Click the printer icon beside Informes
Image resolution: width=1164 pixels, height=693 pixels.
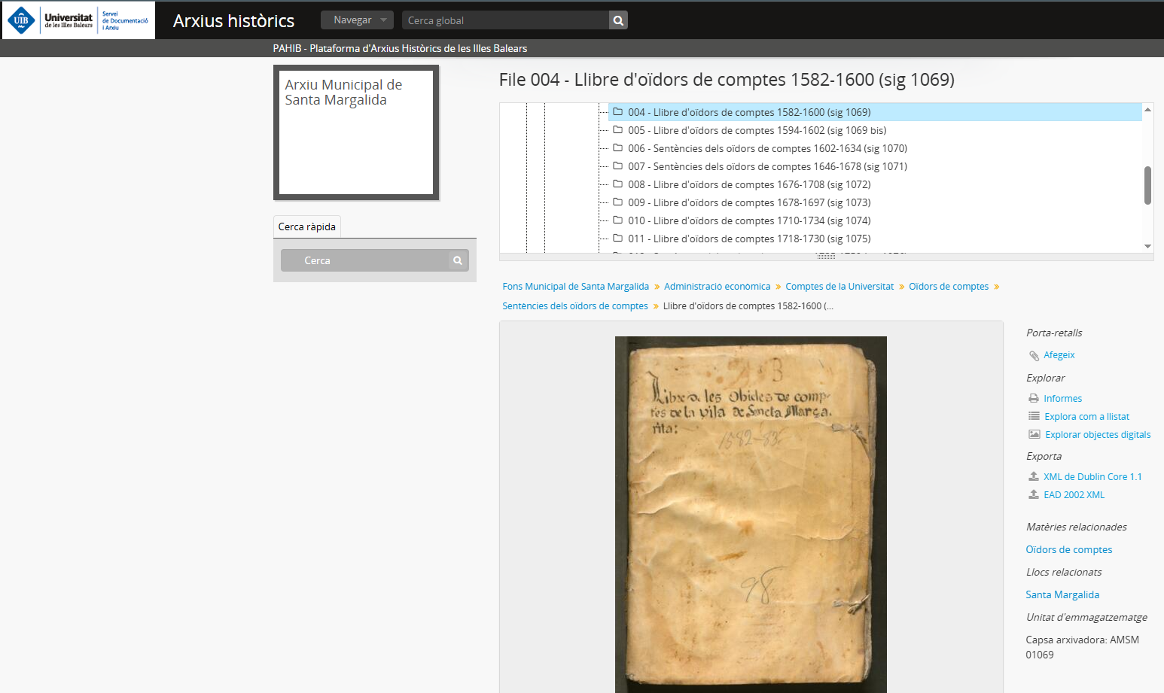click(1034, 399)
